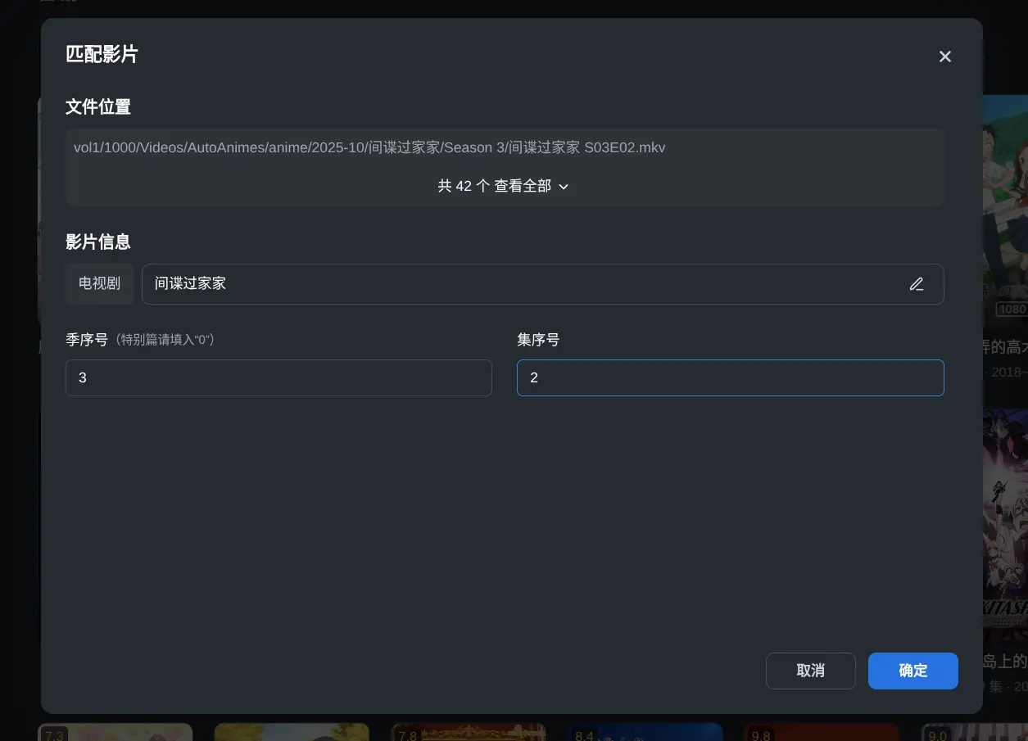
Task: Close the 匹配影片 dialog with the X icon
Action: pyautogui.click(x=944, y=56)
